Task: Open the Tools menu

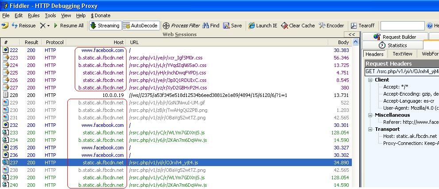Action: coord(50,15)
